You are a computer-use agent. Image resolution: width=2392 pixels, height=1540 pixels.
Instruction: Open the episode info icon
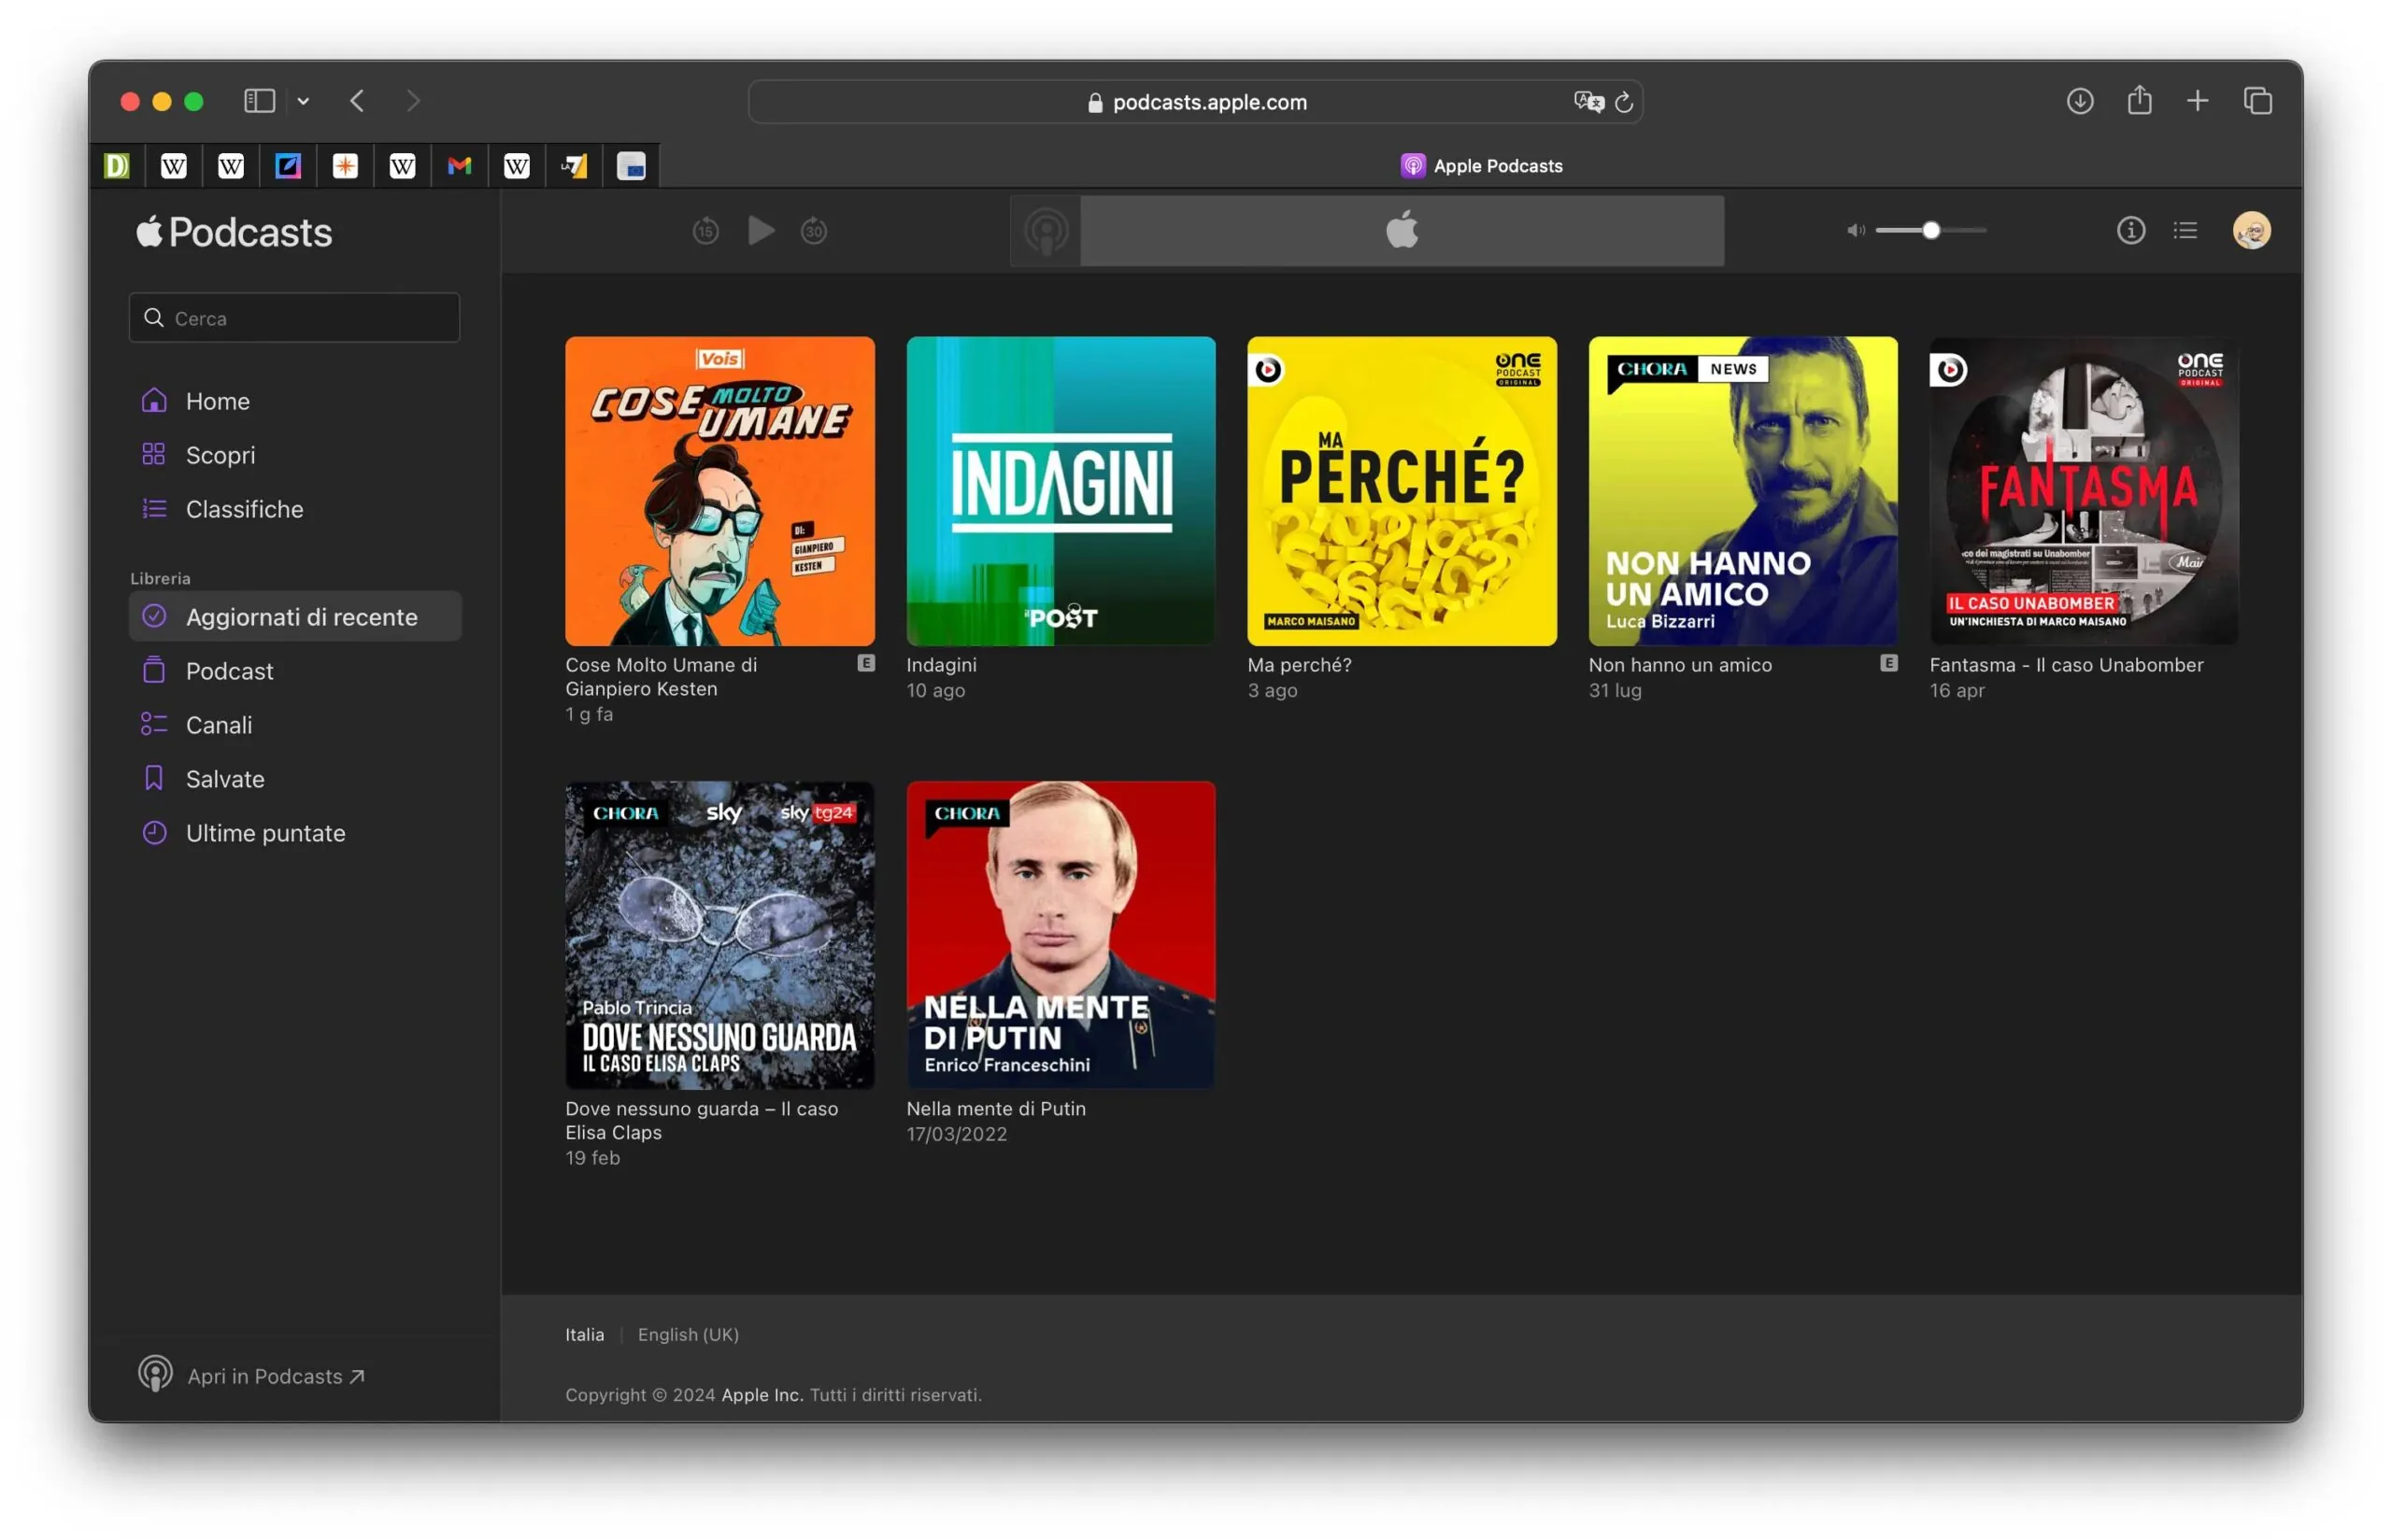click(2131, 231)
